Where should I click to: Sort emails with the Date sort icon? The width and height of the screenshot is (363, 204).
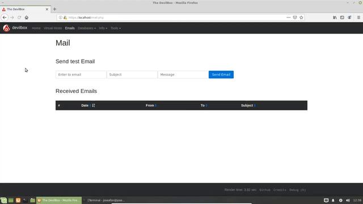click(94, 105)
